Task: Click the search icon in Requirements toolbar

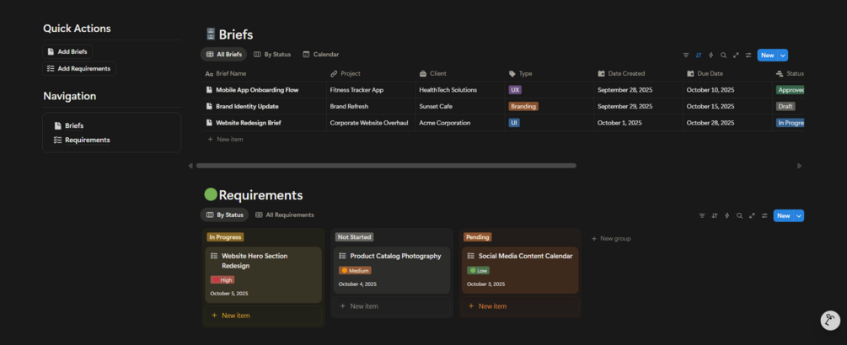Action: (739, 216)
